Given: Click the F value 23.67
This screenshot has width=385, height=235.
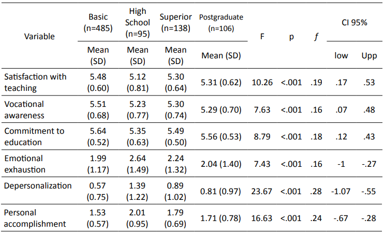Looking at the screenshot, I should point(262,191).
